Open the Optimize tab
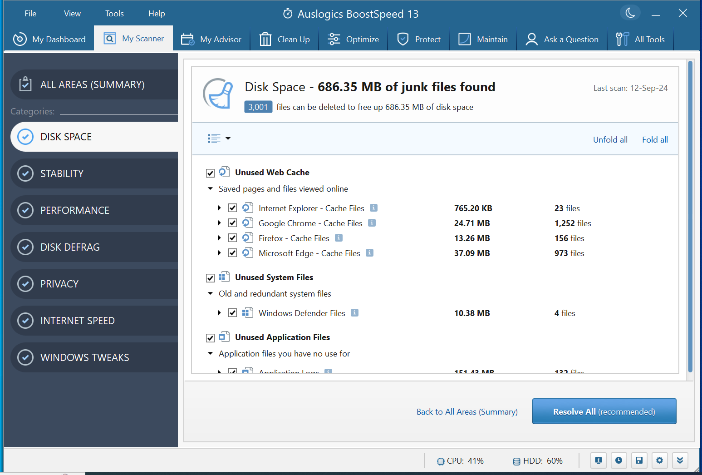Screen dimensions: 702x475 tap(353, 39)
